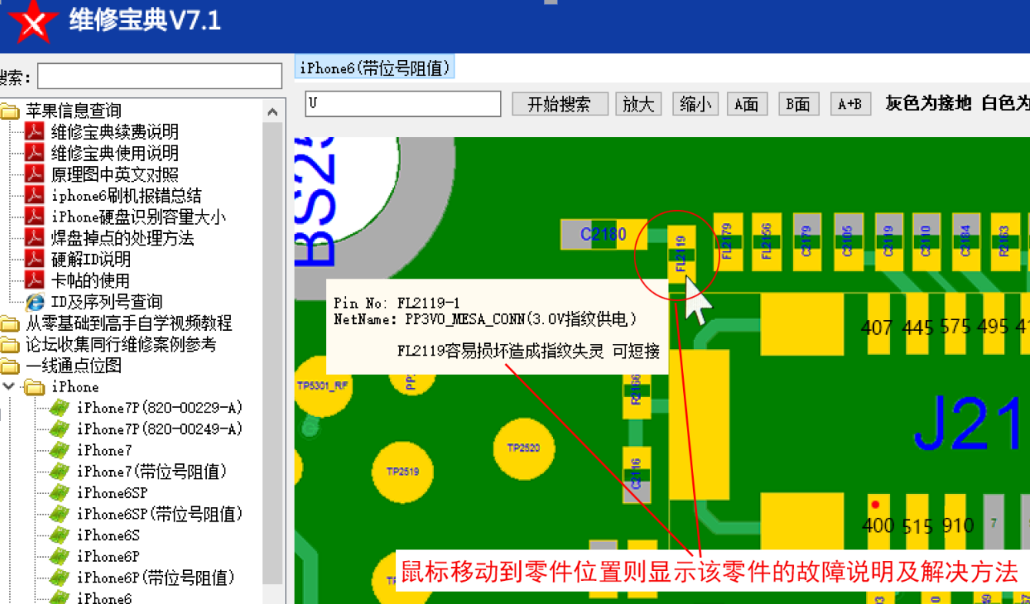Click test point TP2519

(x=402, y=472)
